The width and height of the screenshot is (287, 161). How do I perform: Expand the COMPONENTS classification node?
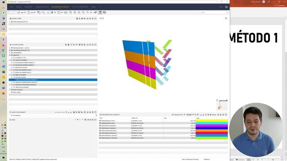click(x=10, y=53)
